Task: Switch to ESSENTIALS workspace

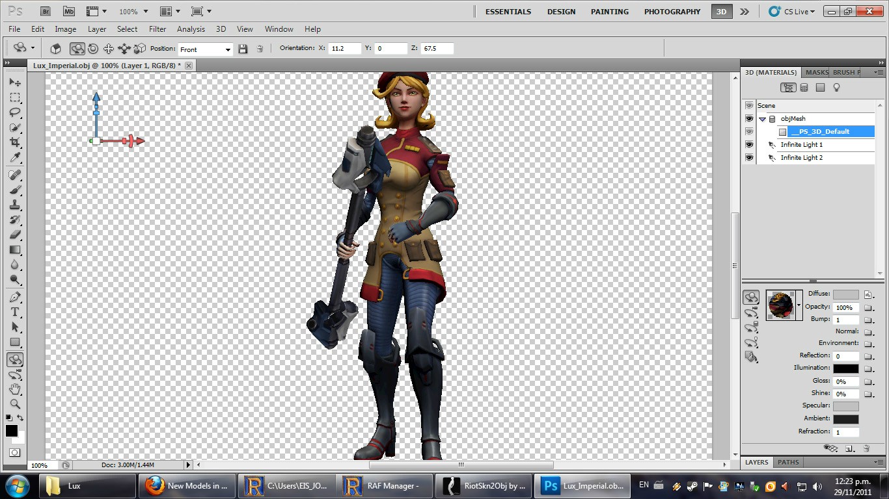Action: [508, 12]
